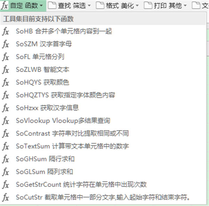Choose SoHQYS 获取颜色 function
The width and height of the screenshot is (209, 206).
tap(103, 82)
